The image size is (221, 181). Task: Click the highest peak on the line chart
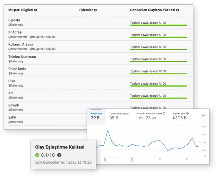pos(108,131)
